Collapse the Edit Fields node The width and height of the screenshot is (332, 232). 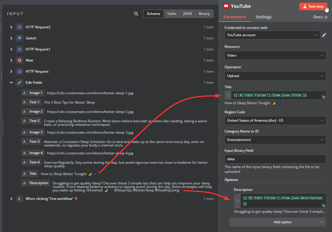[11, 82]
